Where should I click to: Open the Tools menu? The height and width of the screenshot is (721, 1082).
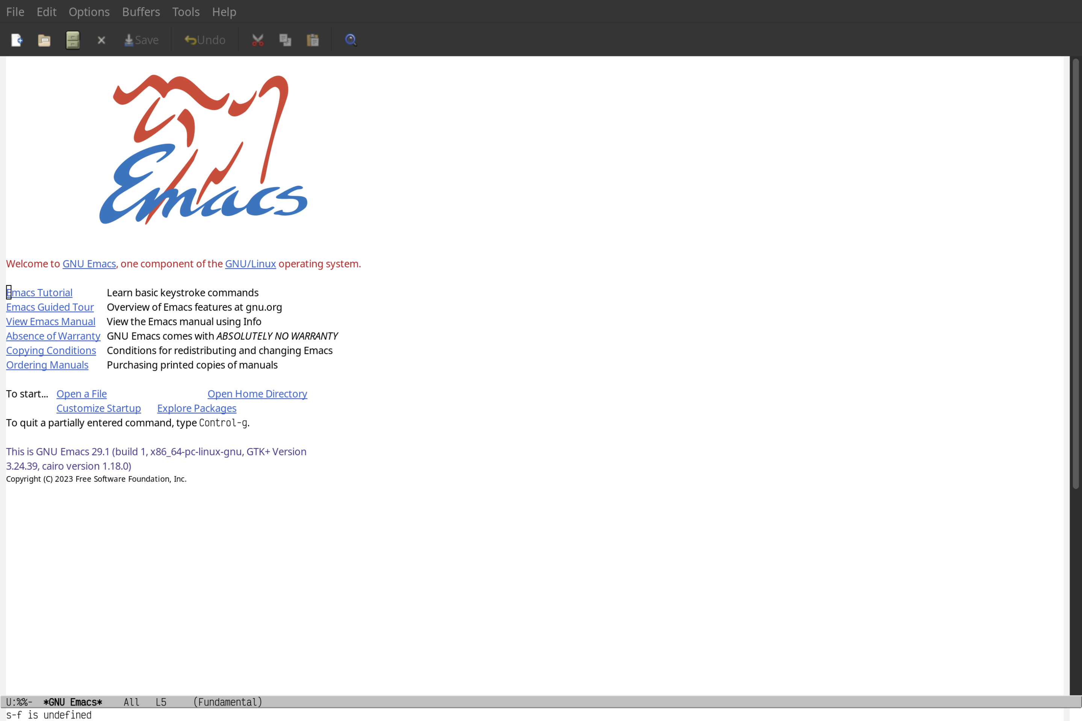[186, 11]
